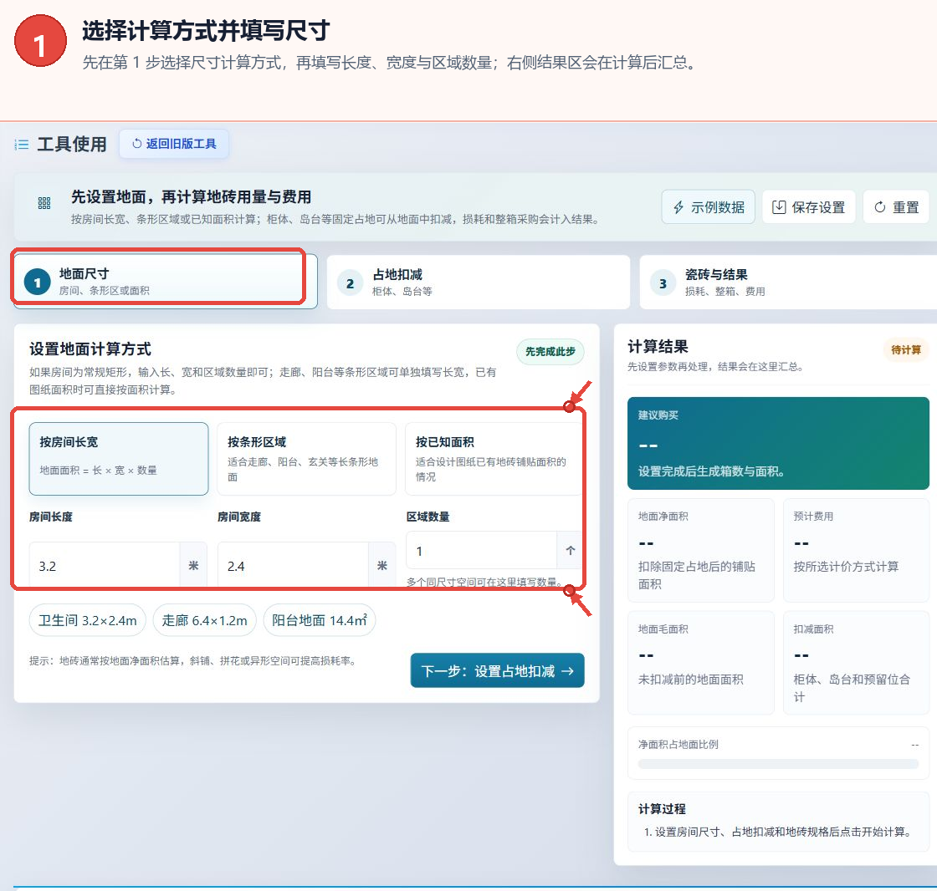Click the 计算结果 heading
This screenshot has width=937, height=891.
pyautogui.click(x=658, y=346)
